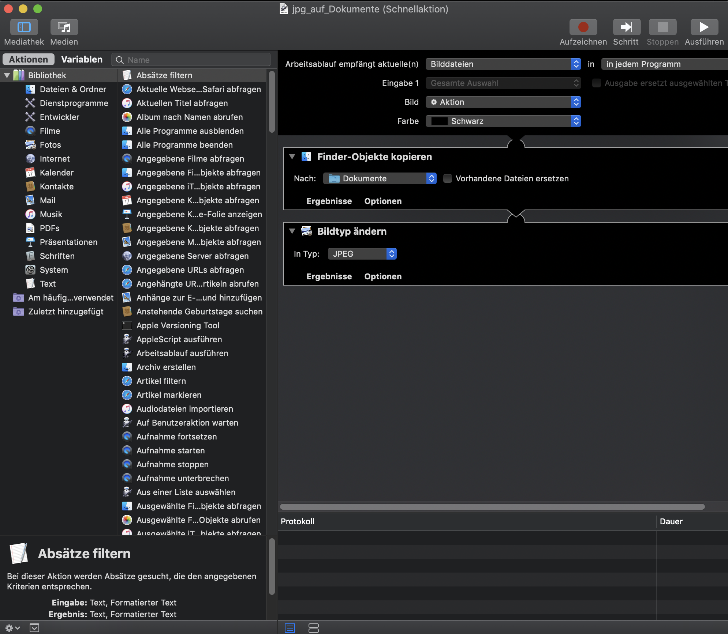The width and height of the screenshot is (728, 634).
Task: Open the Bilddateien input type dropdown
Action: point(503,64)
